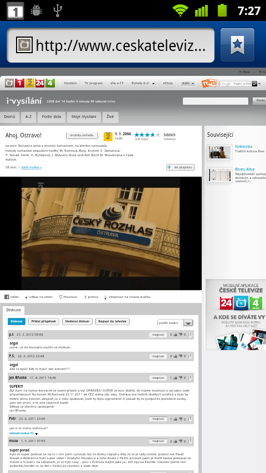Click the Sledovat diskusi button

click(x=77, y=322)
